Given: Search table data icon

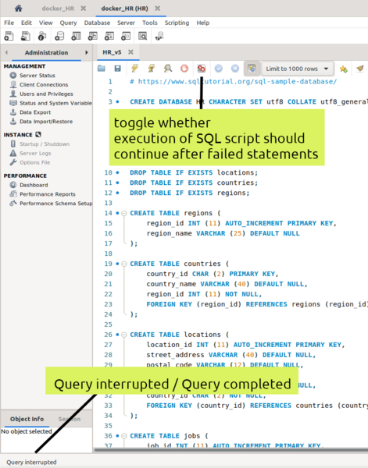Looking at the screenshot, I should pos(143,36).
